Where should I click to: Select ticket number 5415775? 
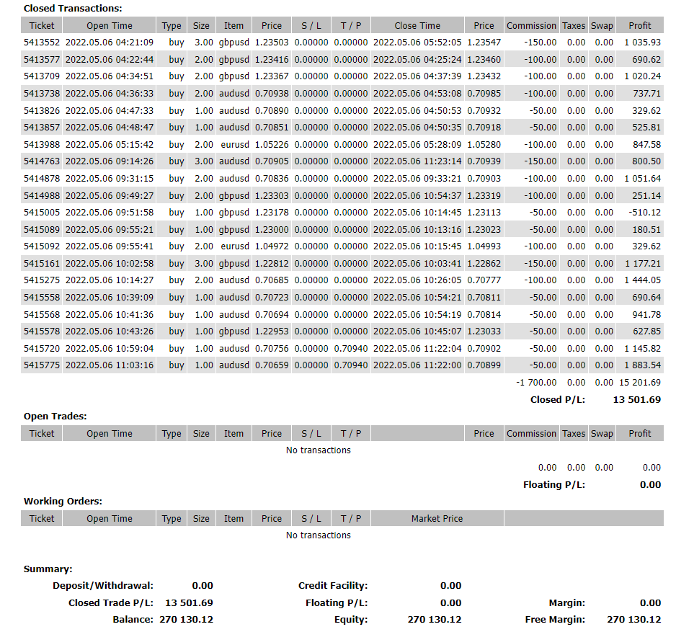tap(42, 365)
